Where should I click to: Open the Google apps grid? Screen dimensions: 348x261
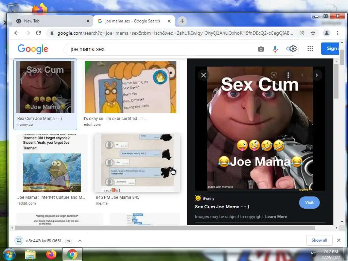click(310, 49)
